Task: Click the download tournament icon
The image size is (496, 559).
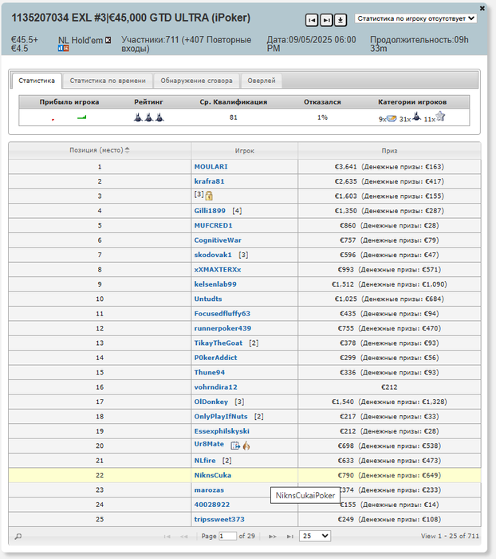Action: pyautogui.click(x=341, y=19)
